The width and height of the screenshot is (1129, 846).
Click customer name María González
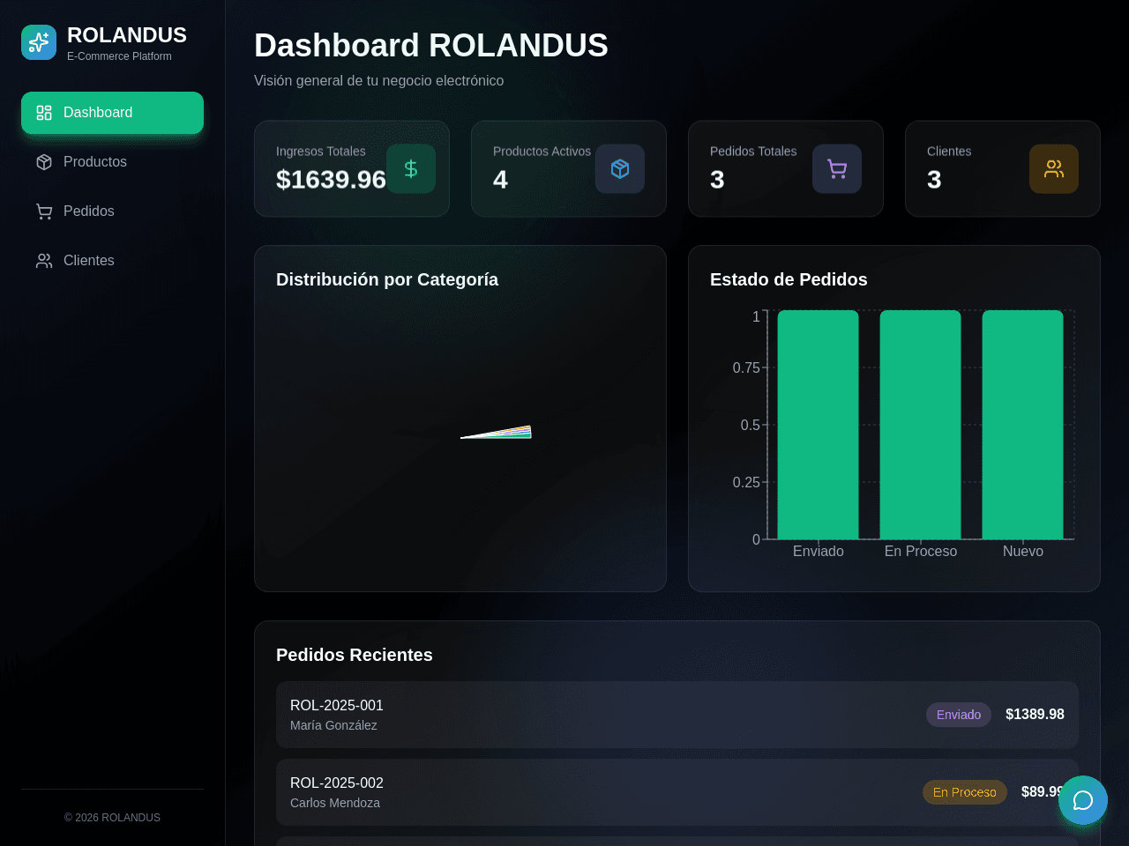333,725
